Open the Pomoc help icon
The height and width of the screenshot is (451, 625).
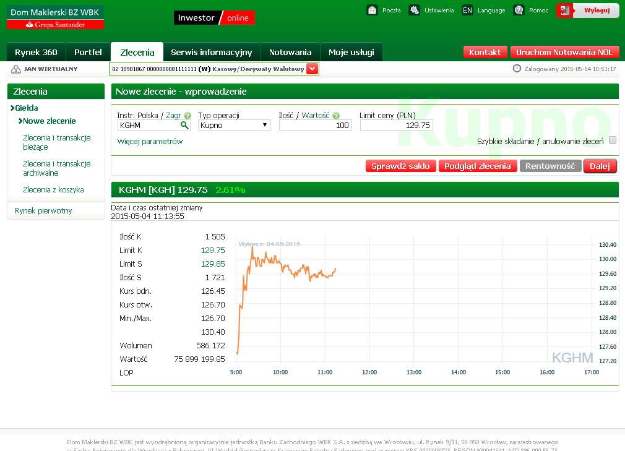click(x=519, y=11)
